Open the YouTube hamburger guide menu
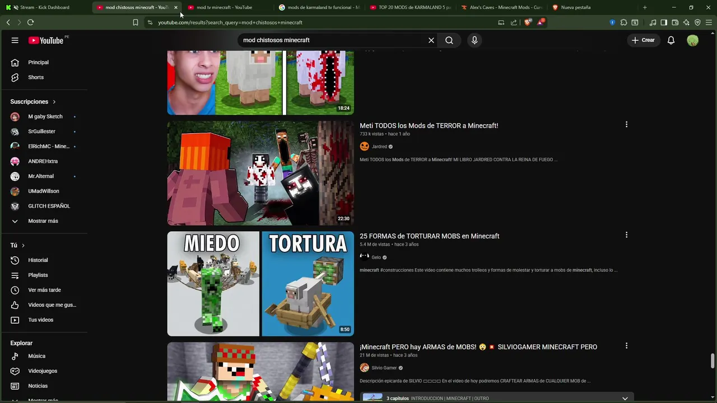The width and height of the screenshot is (717, 403). (x=15, y=40)
